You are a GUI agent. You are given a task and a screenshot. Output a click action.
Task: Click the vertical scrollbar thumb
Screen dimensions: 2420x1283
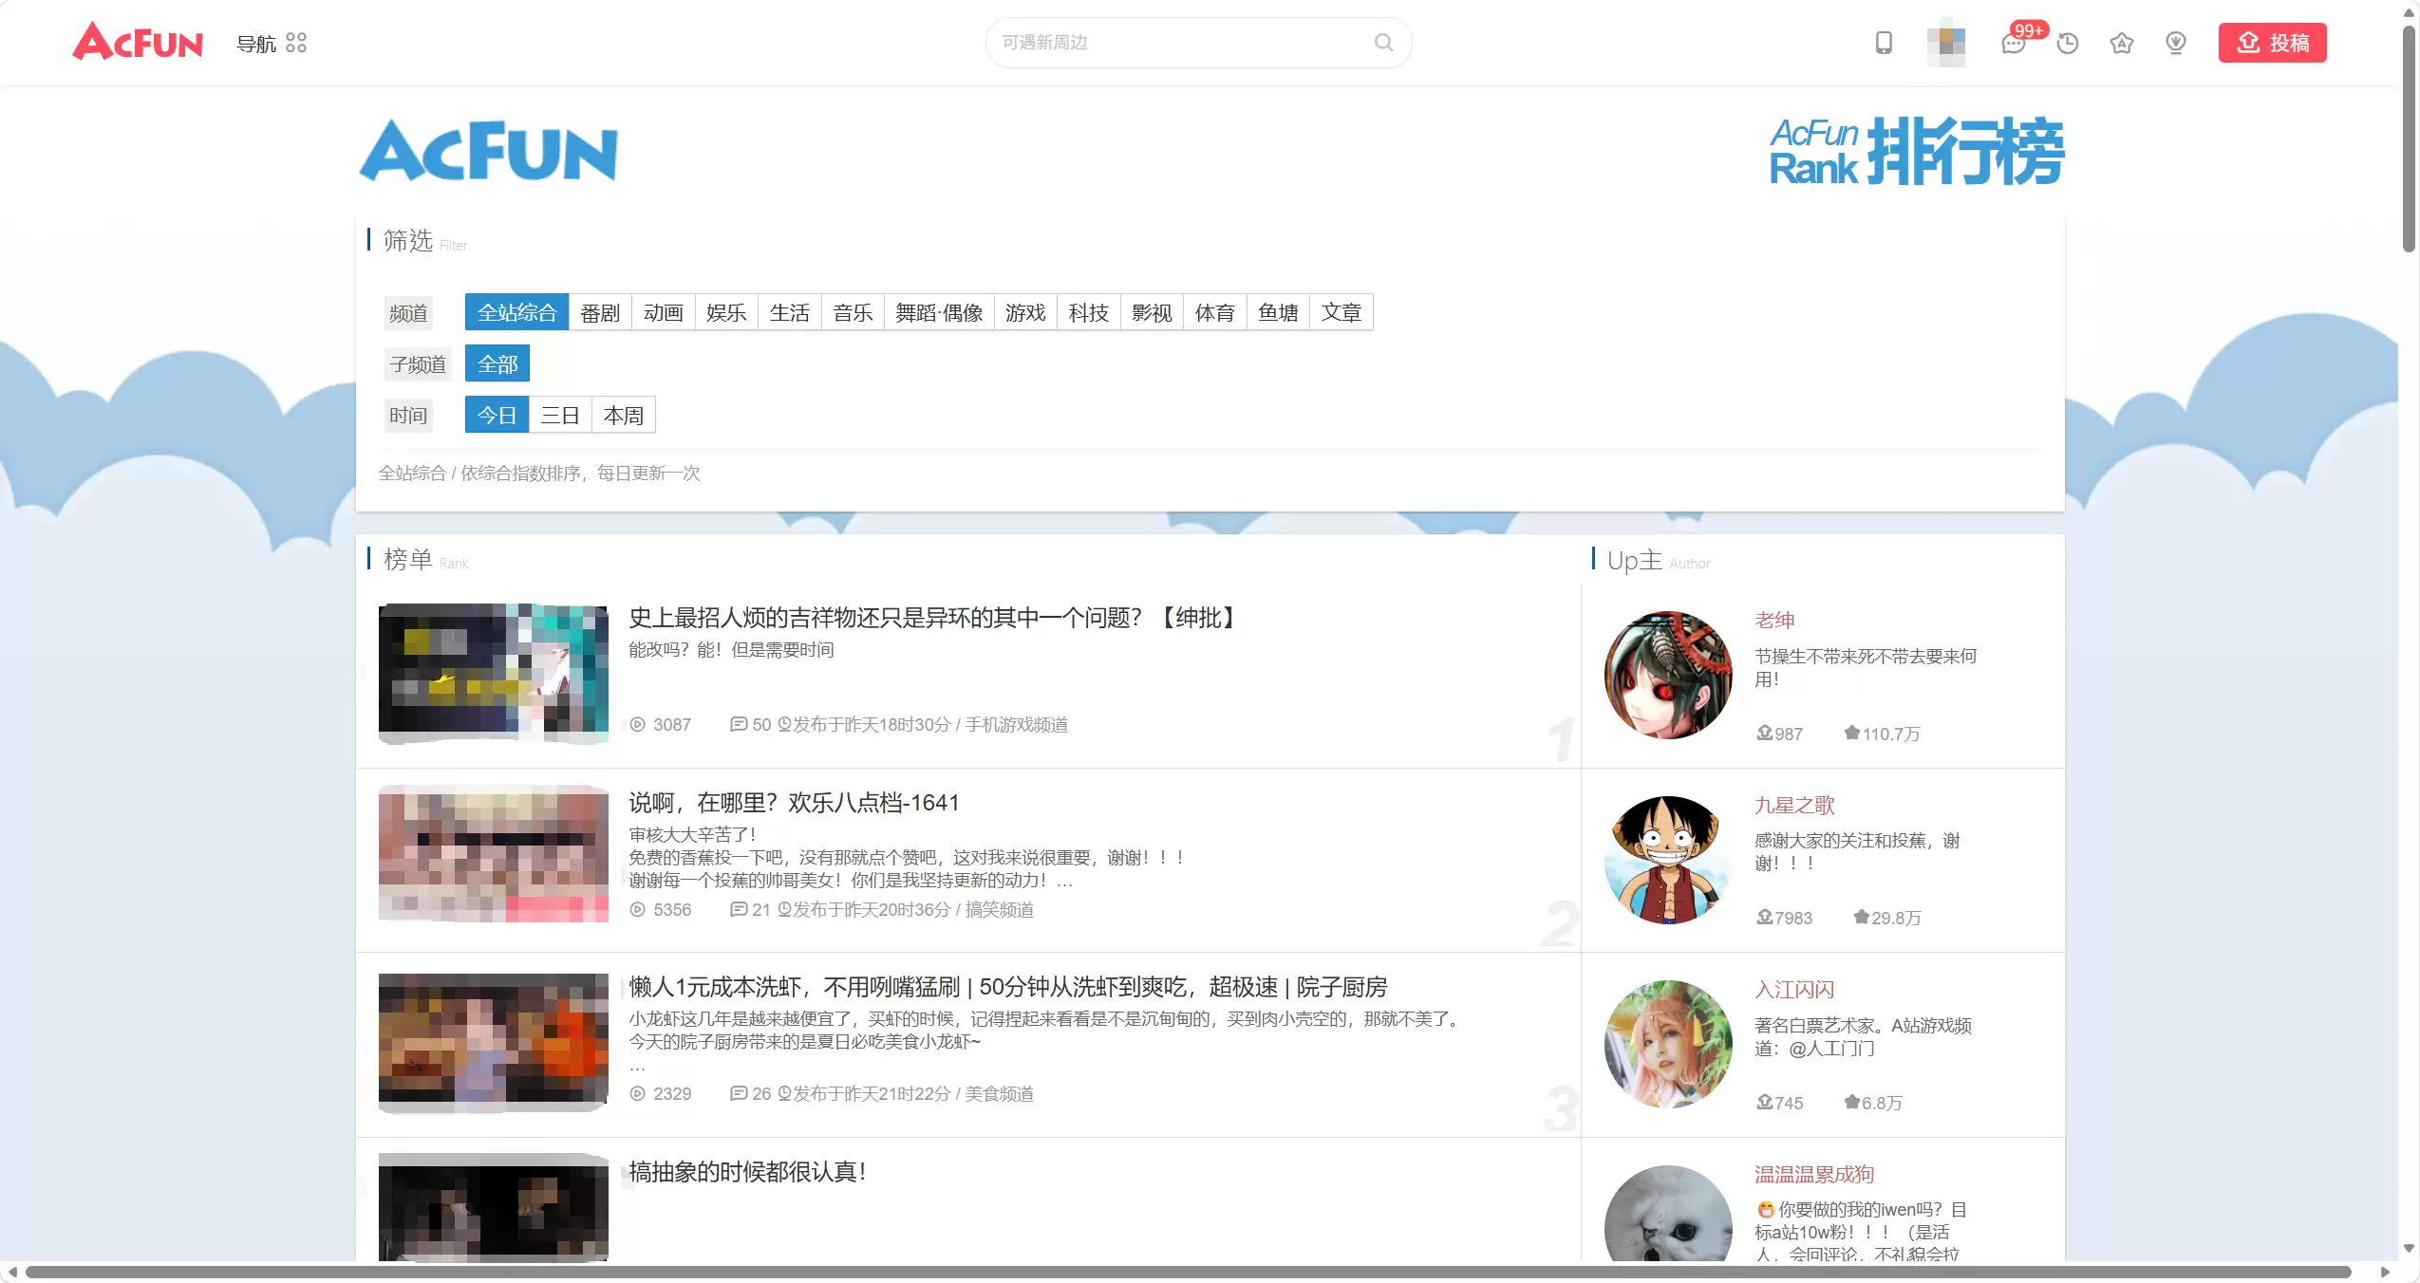2409,139
